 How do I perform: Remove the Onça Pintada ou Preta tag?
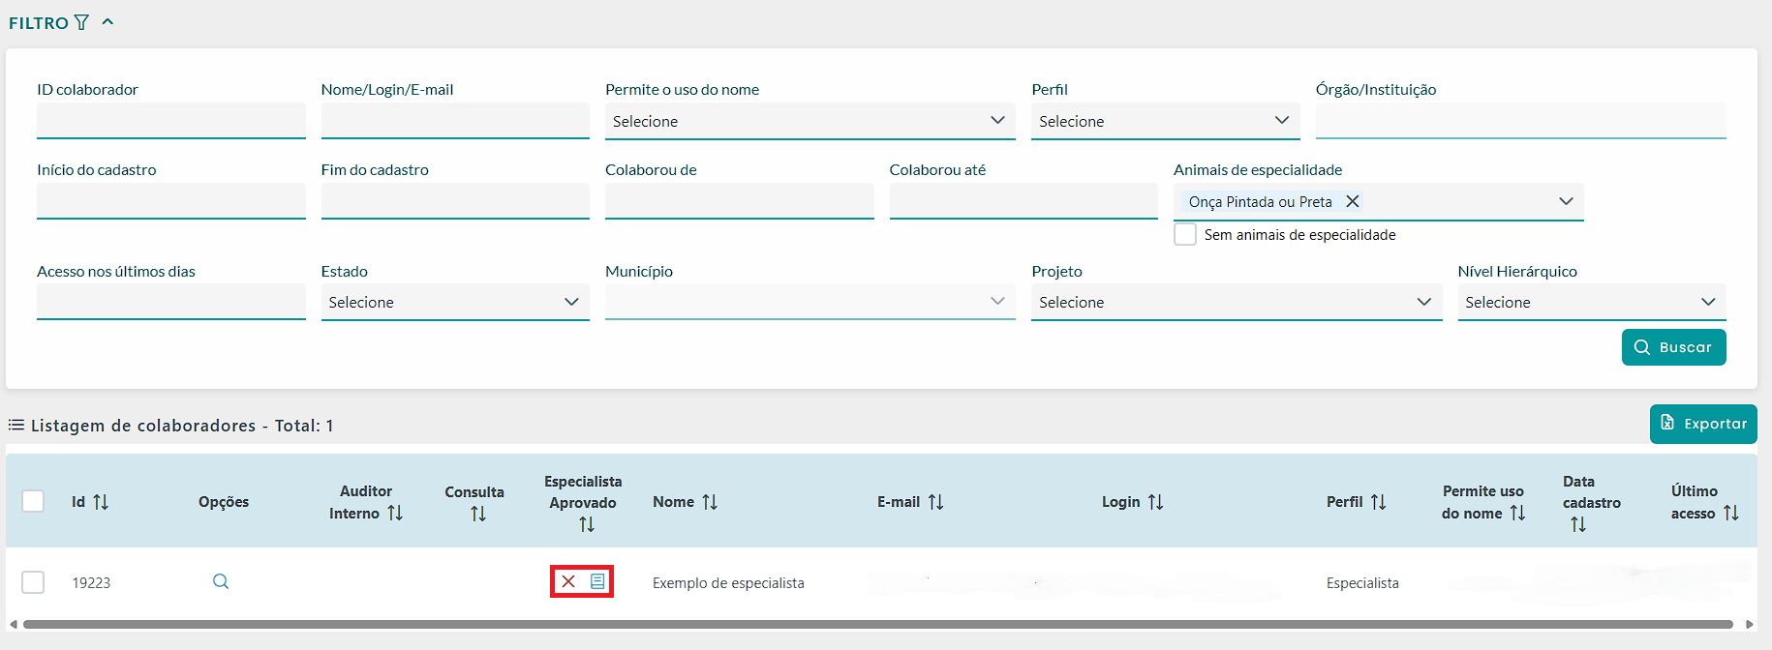1353,201
